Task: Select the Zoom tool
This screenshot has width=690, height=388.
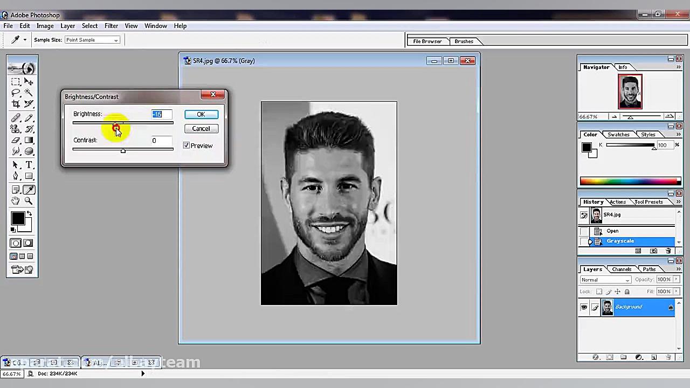Action: point(29,201)
